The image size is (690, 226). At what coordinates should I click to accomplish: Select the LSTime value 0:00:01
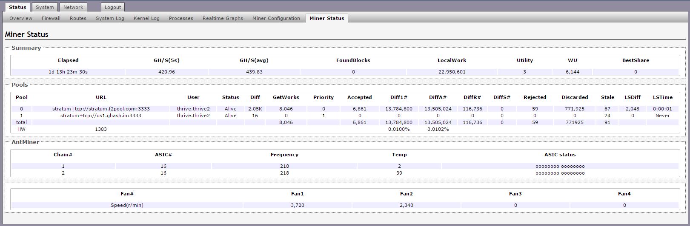coord(663,109)
